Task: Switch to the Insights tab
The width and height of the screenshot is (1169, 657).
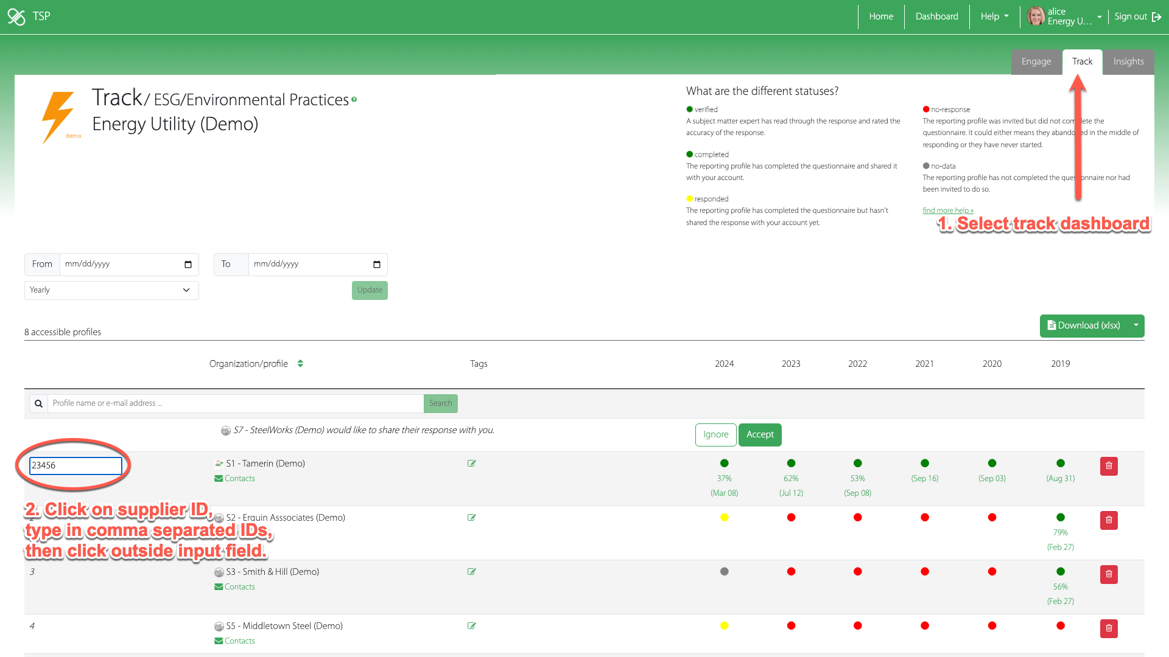Action: (1128, 61)
